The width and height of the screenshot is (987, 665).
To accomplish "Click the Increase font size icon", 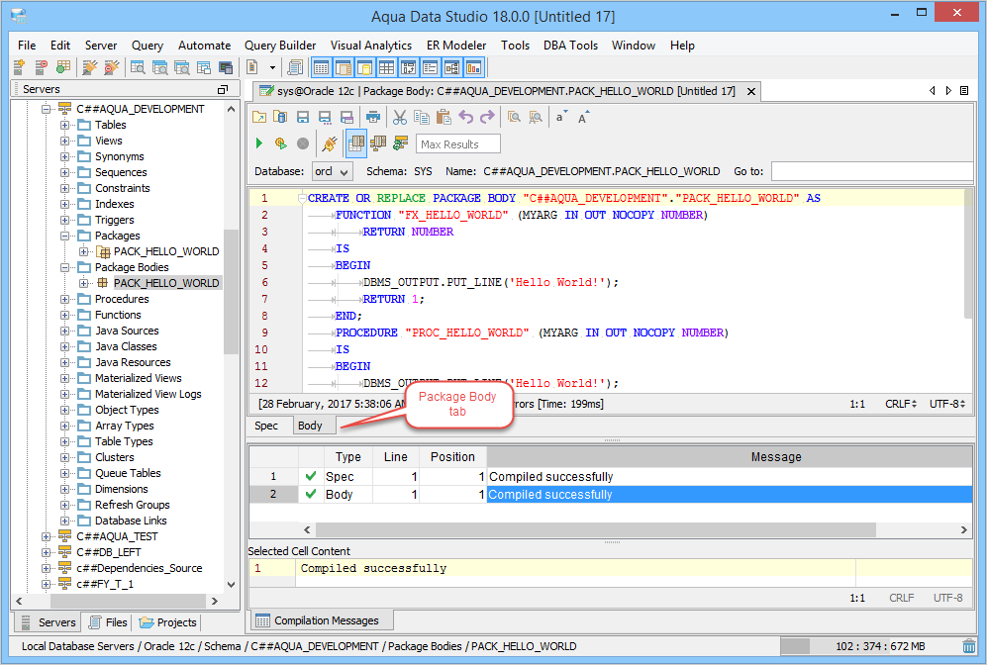I will [584, 117].
